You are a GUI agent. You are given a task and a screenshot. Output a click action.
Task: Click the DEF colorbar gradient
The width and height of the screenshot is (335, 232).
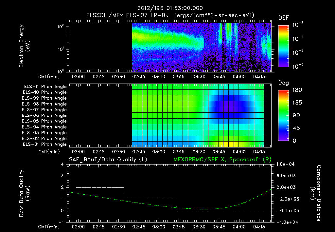point(283,46)
